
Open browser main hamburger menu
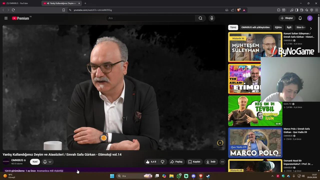317,10
